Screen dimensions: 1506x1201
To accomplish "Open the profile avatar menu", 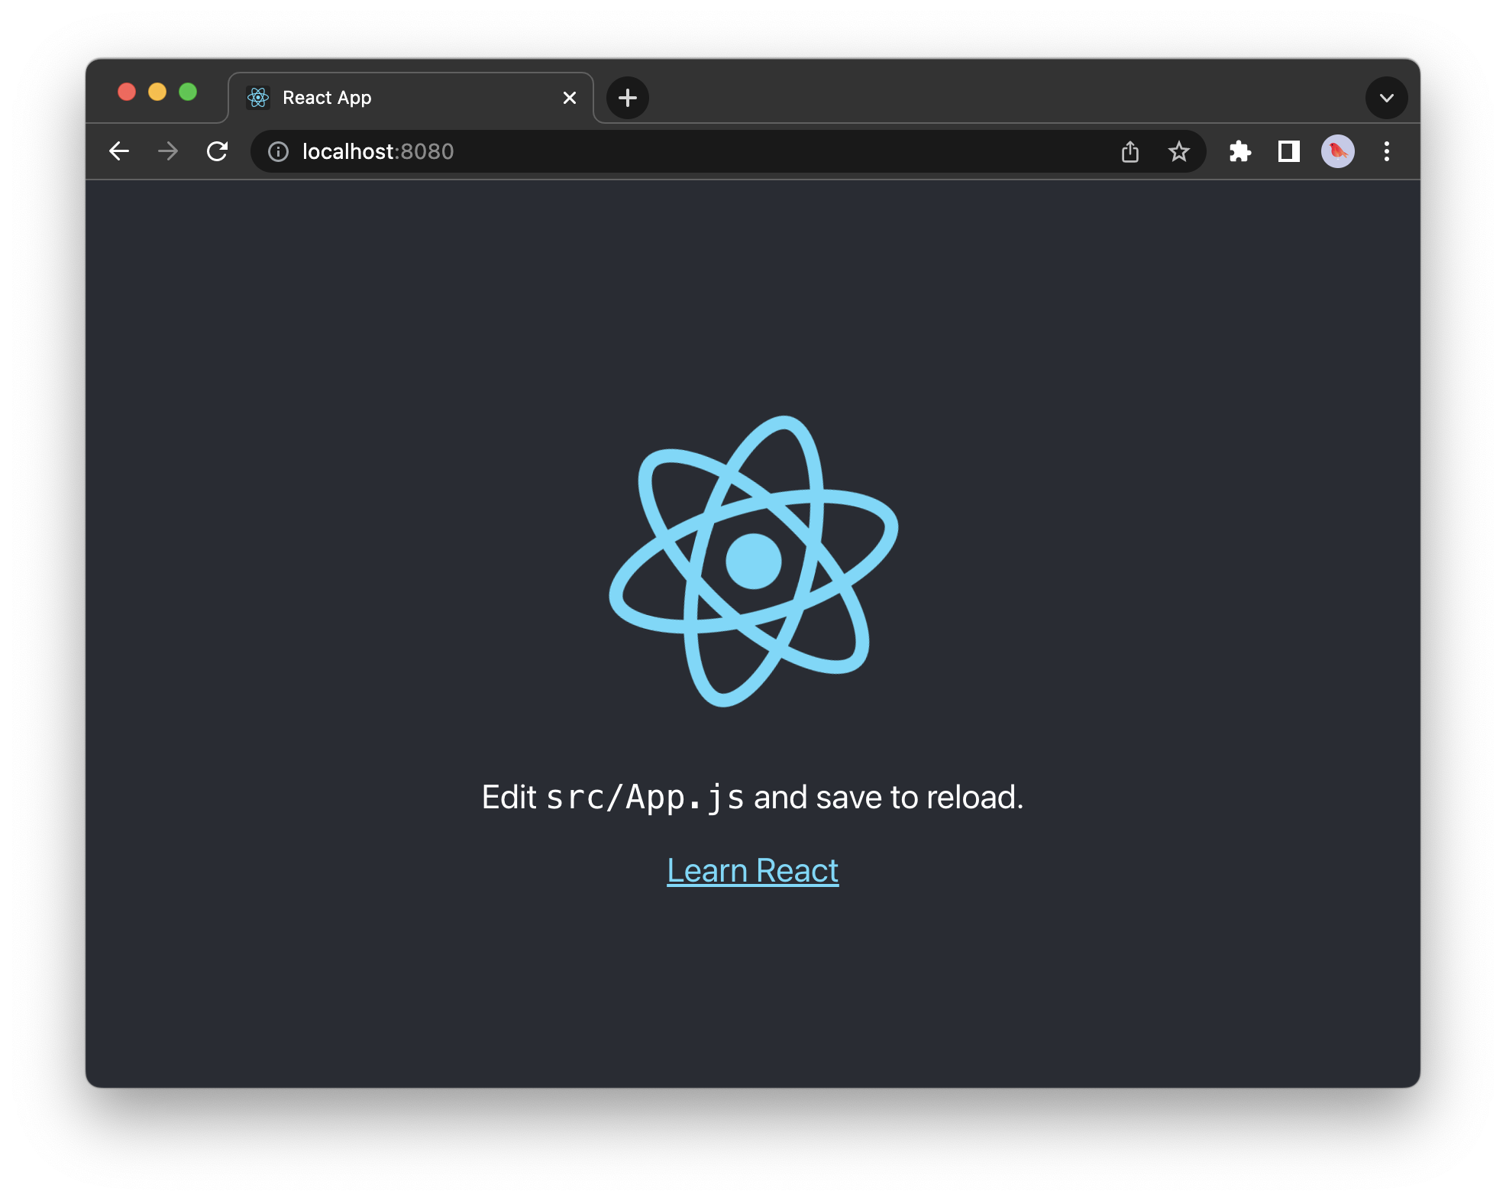I will [1338, 151].
